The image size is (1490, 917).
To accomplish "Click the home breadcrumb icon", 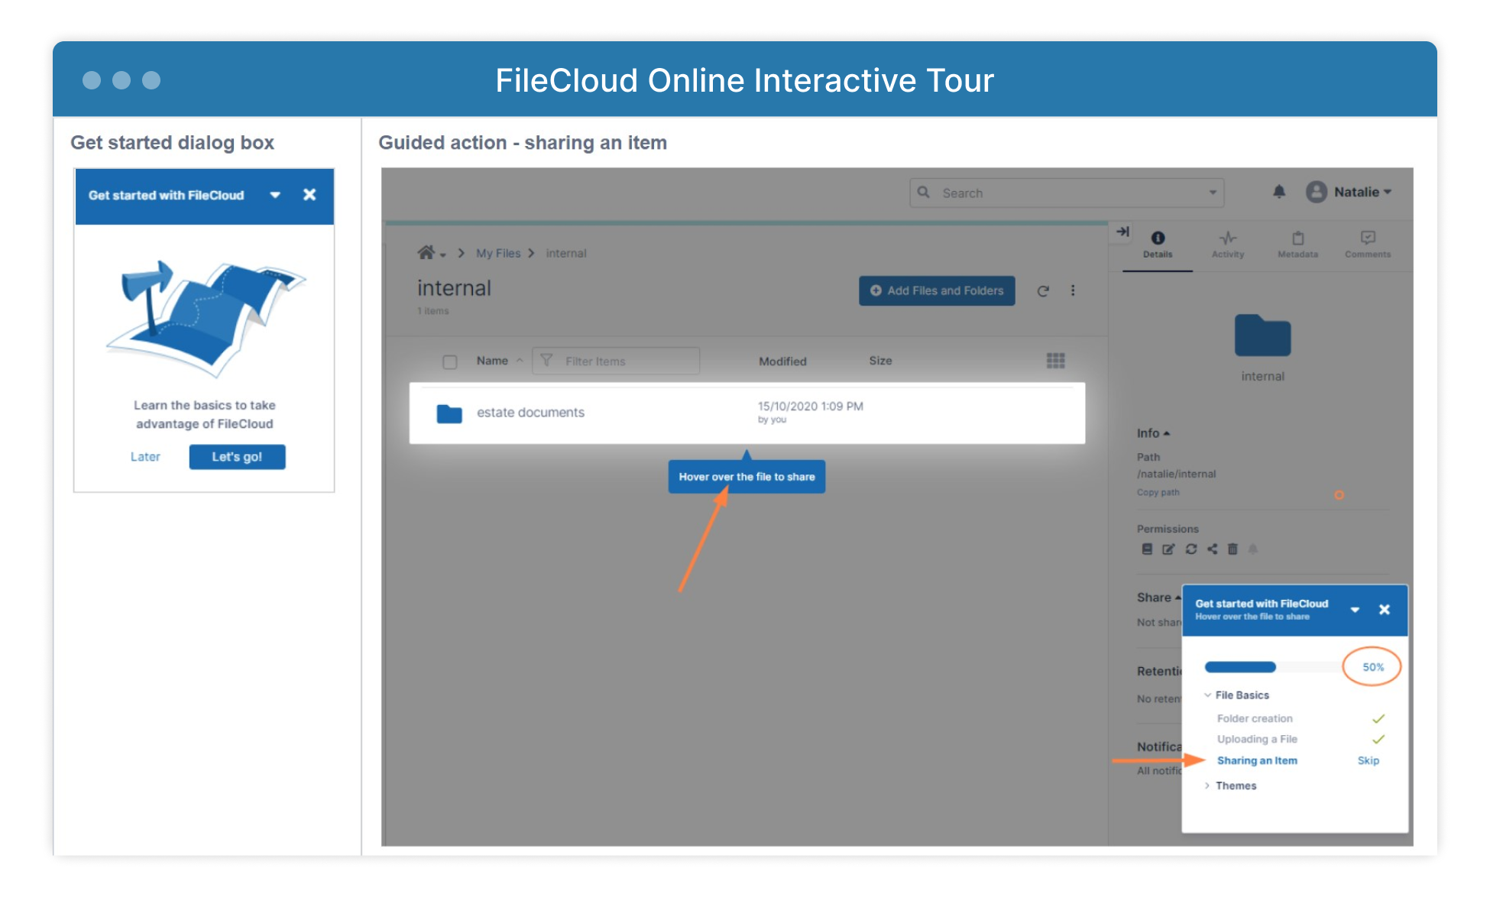I will (x=426, y=252).
